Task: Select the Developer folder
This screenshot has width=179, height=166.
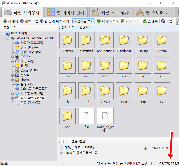Action: [124, 40]
